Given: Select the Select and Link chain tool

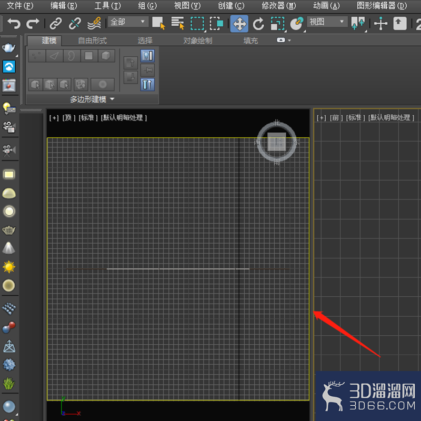Looking at the screenshot, I should [x=56, y=24].
